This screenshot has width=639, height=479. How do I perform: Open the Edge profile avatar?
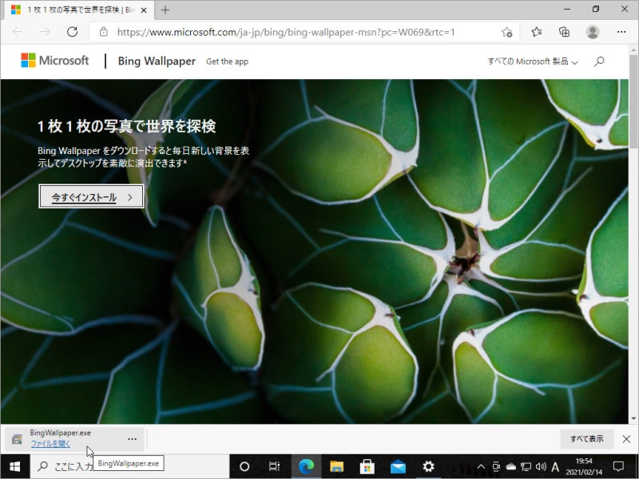click(x=593, y=32)
